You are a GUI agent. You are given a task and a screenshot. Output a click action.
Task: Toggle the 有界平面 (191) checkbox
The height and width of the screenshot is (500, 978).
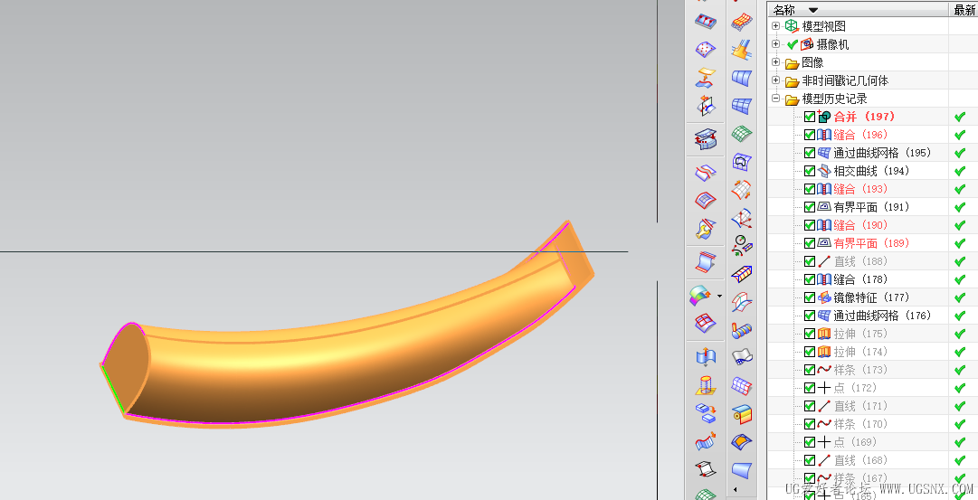(x=810, y=207)
